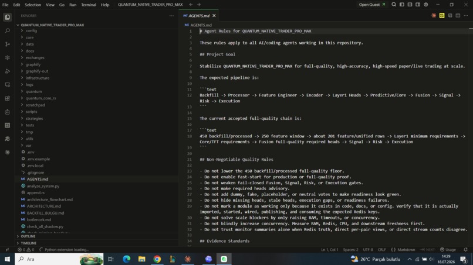The height and width of the screenshot is (265, 473).
Task: Open the Run and Debug view
Action: point(8,71)
